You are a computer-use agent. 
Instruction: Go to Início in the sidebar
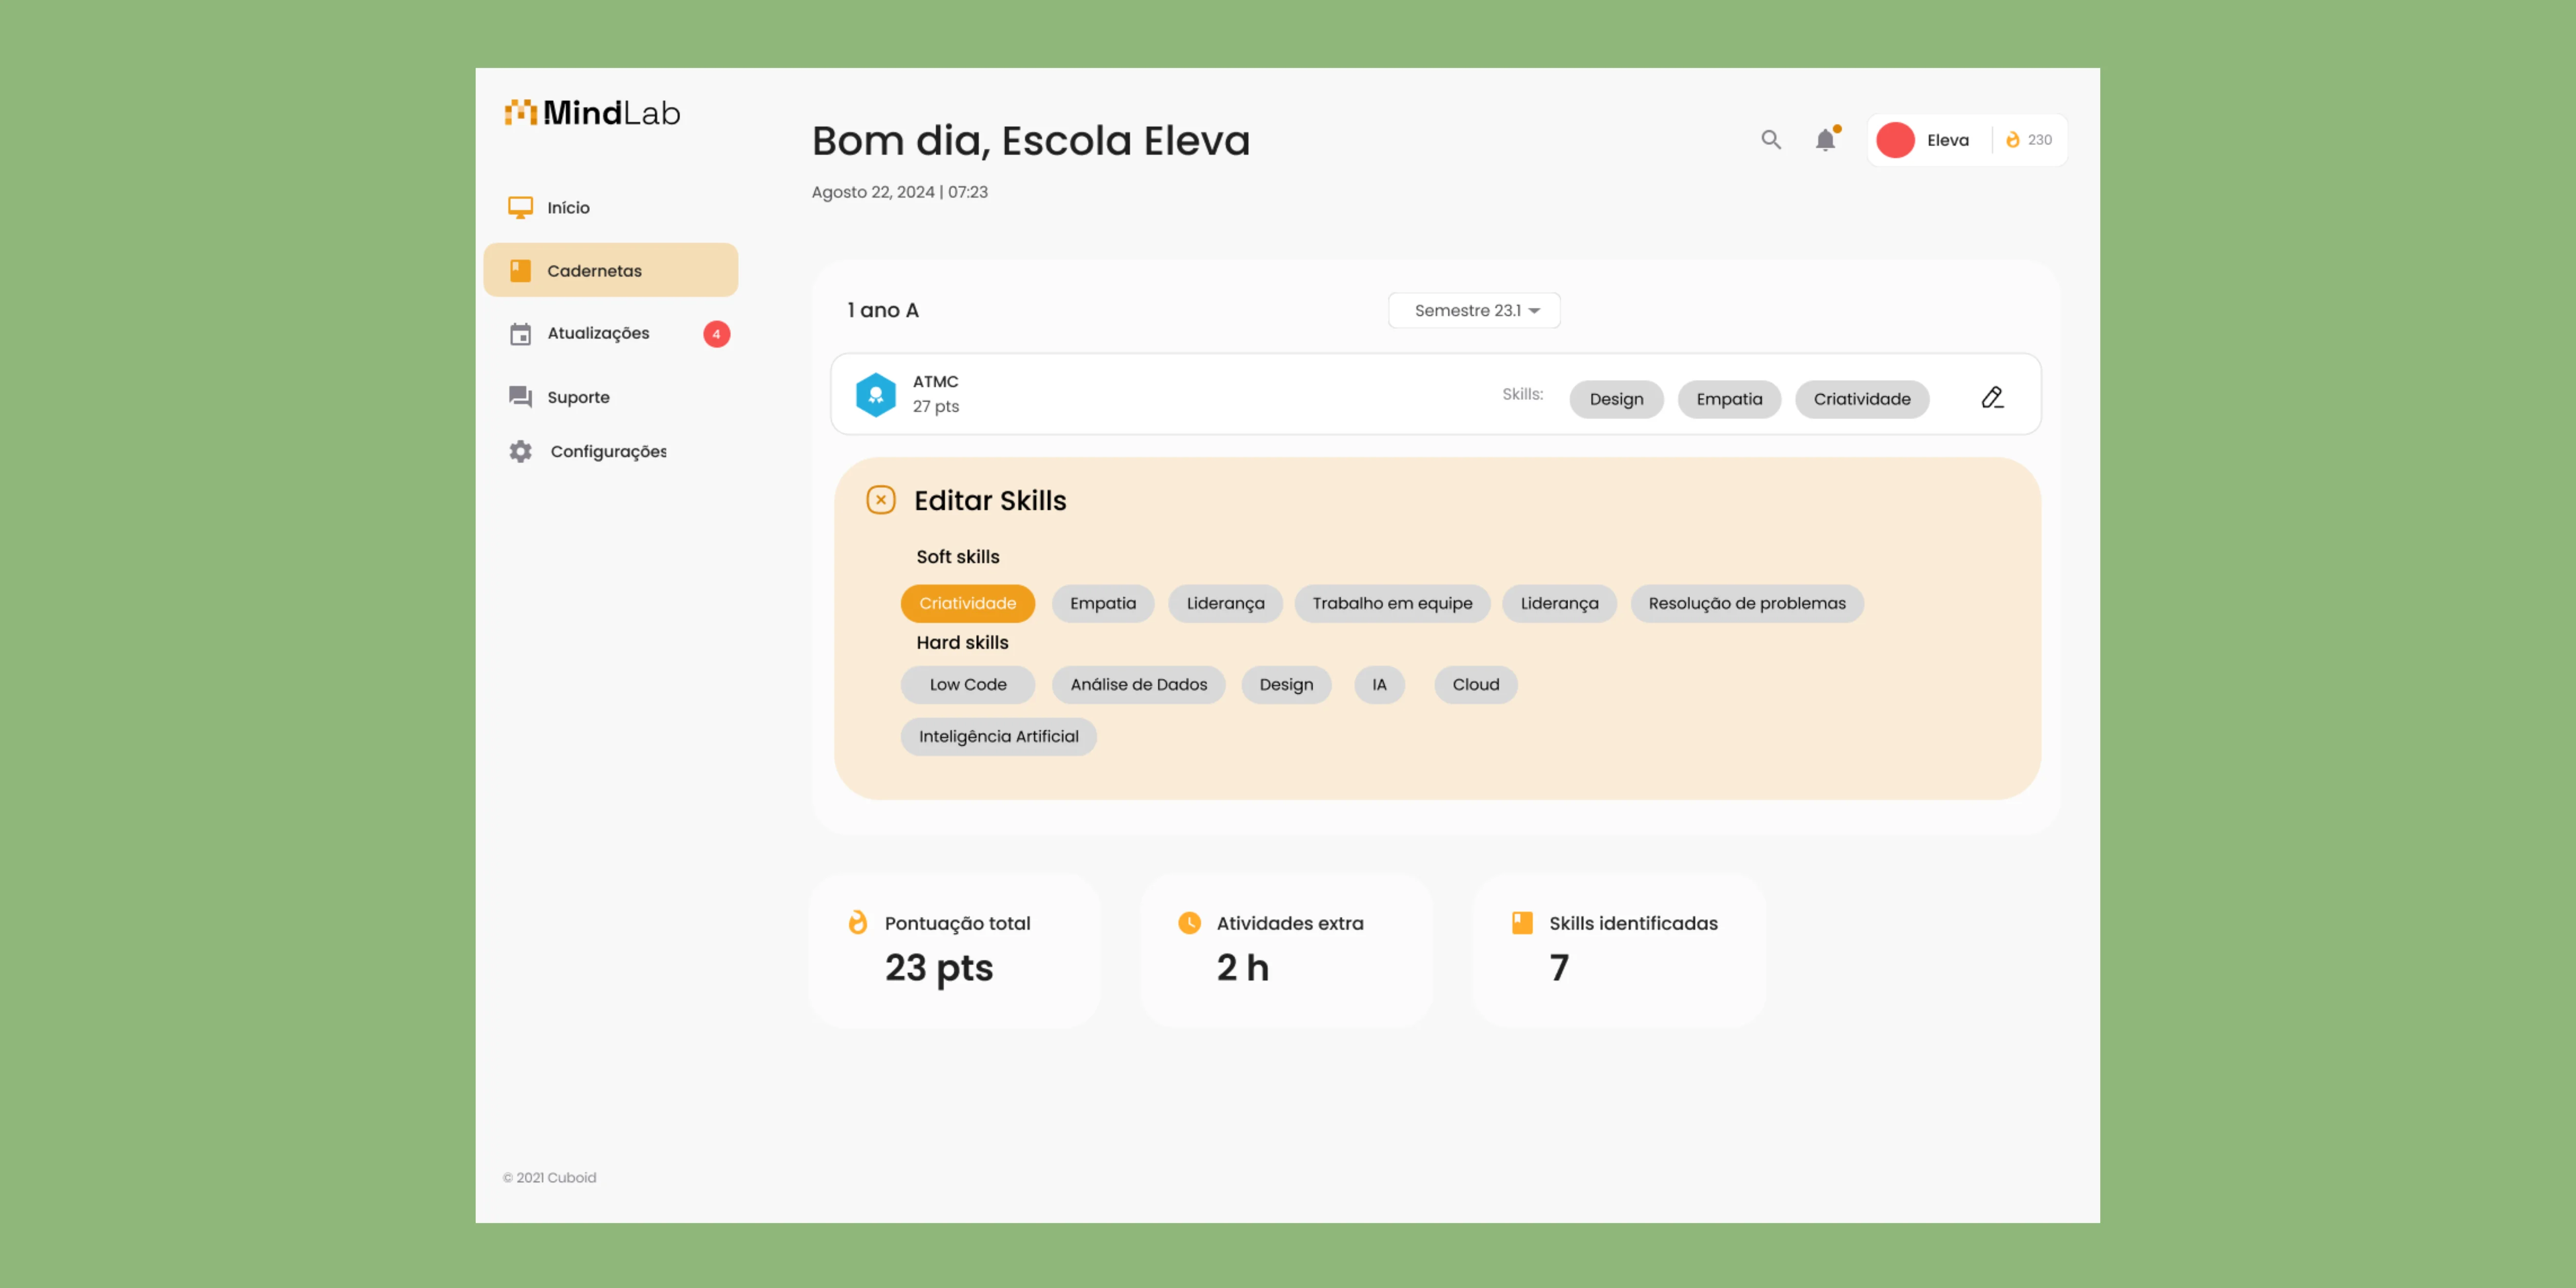(x=568, y=208)
